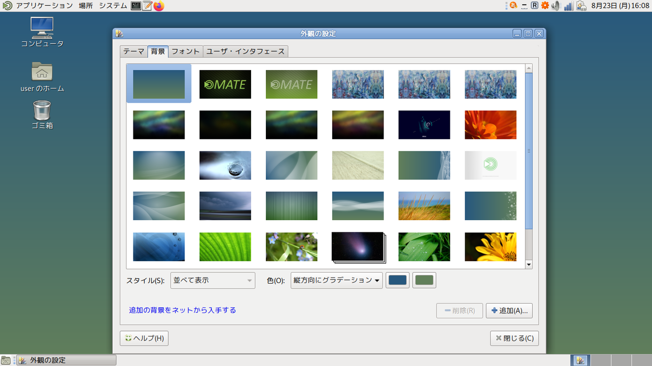Switch to the ユーザ・インタフェース tab
This screenshot has height=366, width=652.
click(246, 51)
